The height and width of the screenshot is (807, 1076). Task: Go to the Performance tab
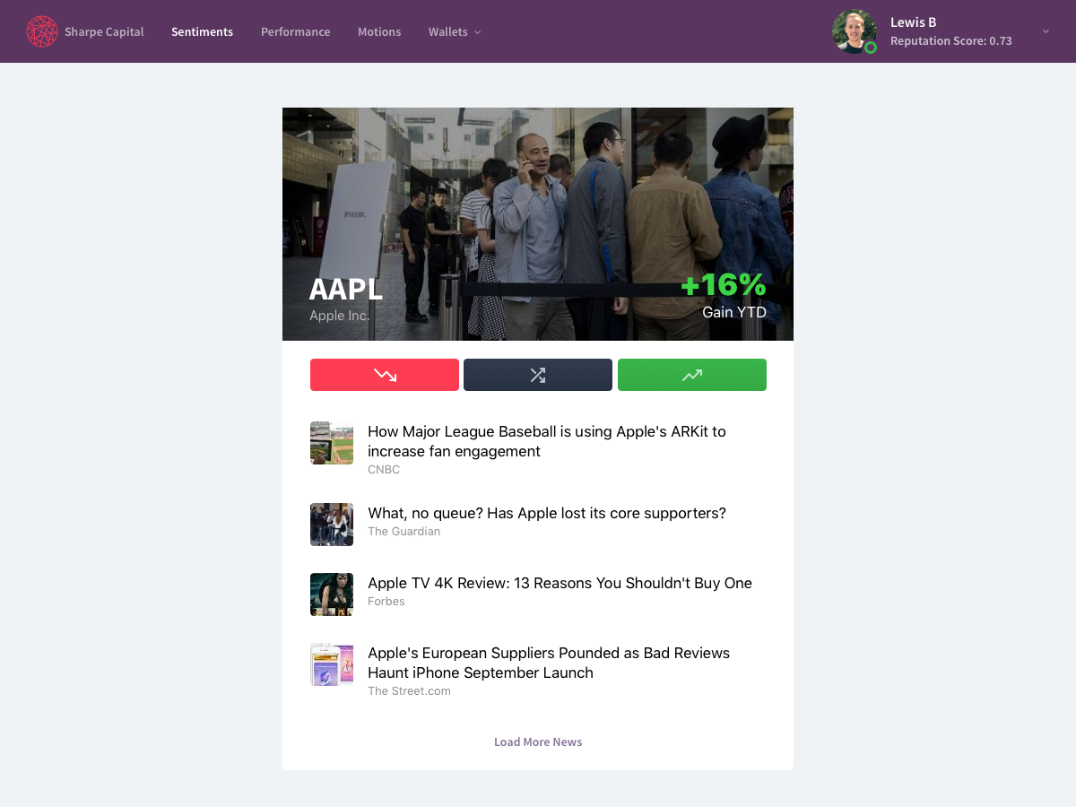[x=295, y=31]
